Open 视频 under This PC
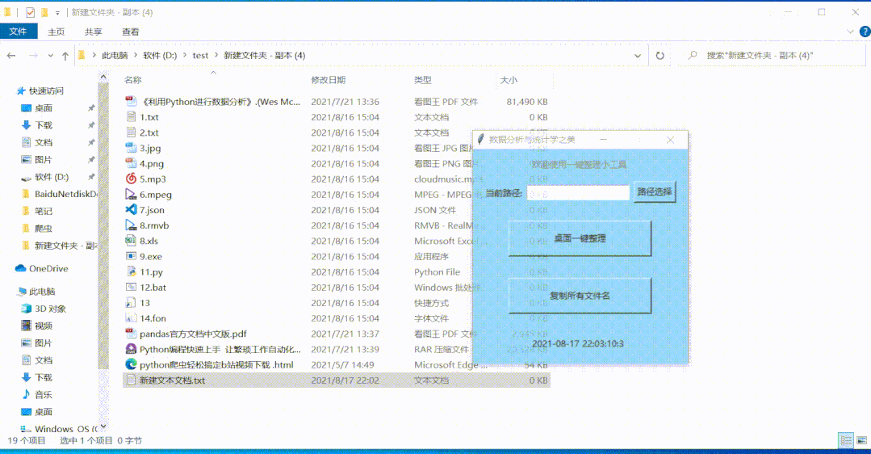Viewport: 871px width, 454px height. (44, 326)
